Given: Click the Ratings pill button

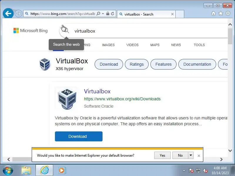Looking at the screenshot, I should coord(137,64).
